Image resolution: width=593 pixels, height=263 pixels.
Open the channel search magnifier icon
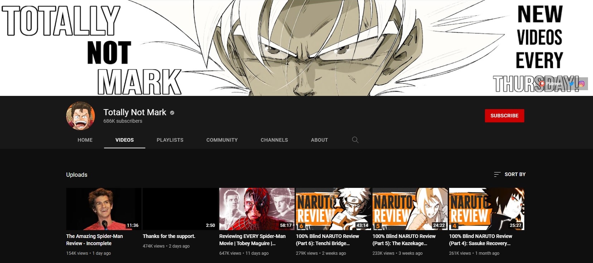(355, 140)
